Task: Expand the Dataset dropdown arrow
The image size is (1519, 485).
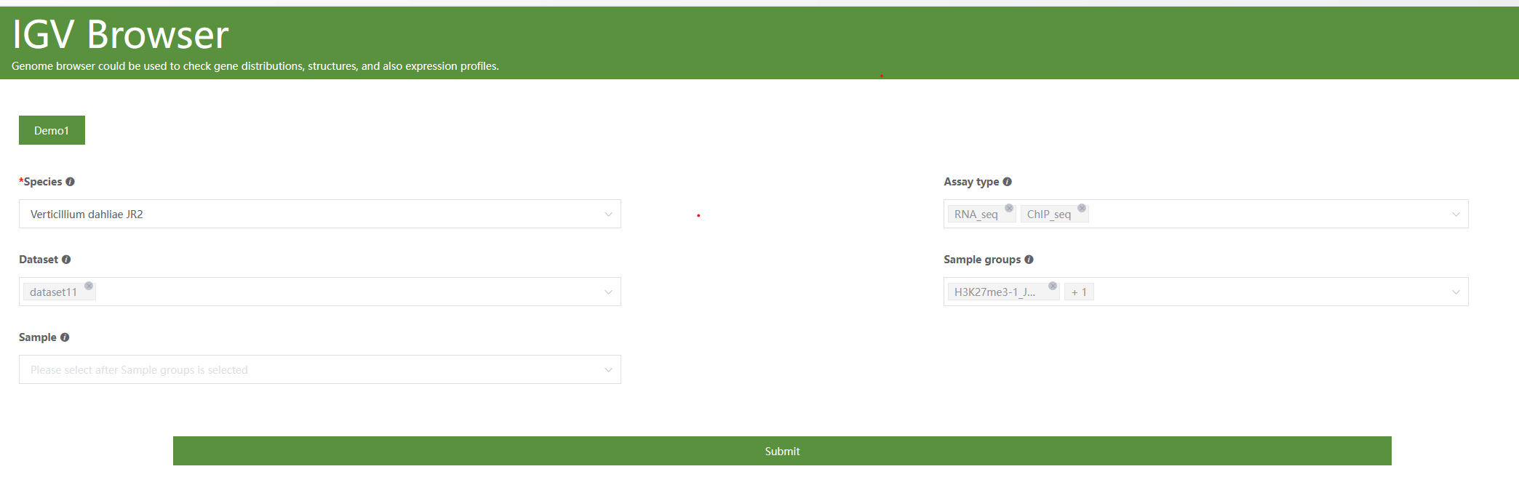Action: (608, 292)
